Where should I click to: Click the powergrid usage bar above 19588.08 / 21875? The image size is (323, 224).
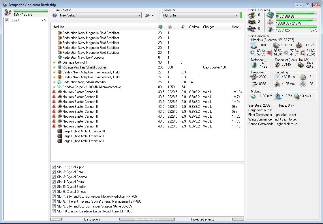[296, 20]
